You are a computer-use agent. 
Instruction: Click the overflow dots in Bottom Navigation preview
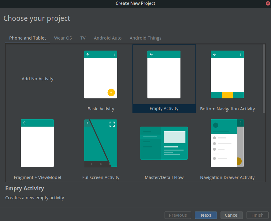coord(241,54)
